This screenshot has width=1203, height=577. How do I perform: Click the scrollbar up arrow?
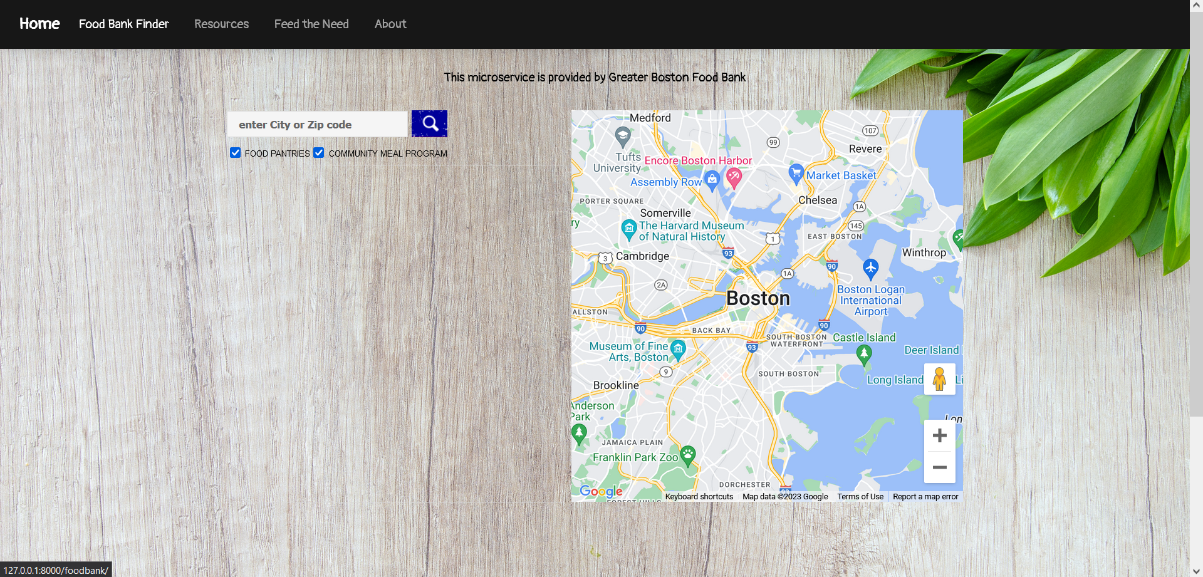pos(1196,5)
